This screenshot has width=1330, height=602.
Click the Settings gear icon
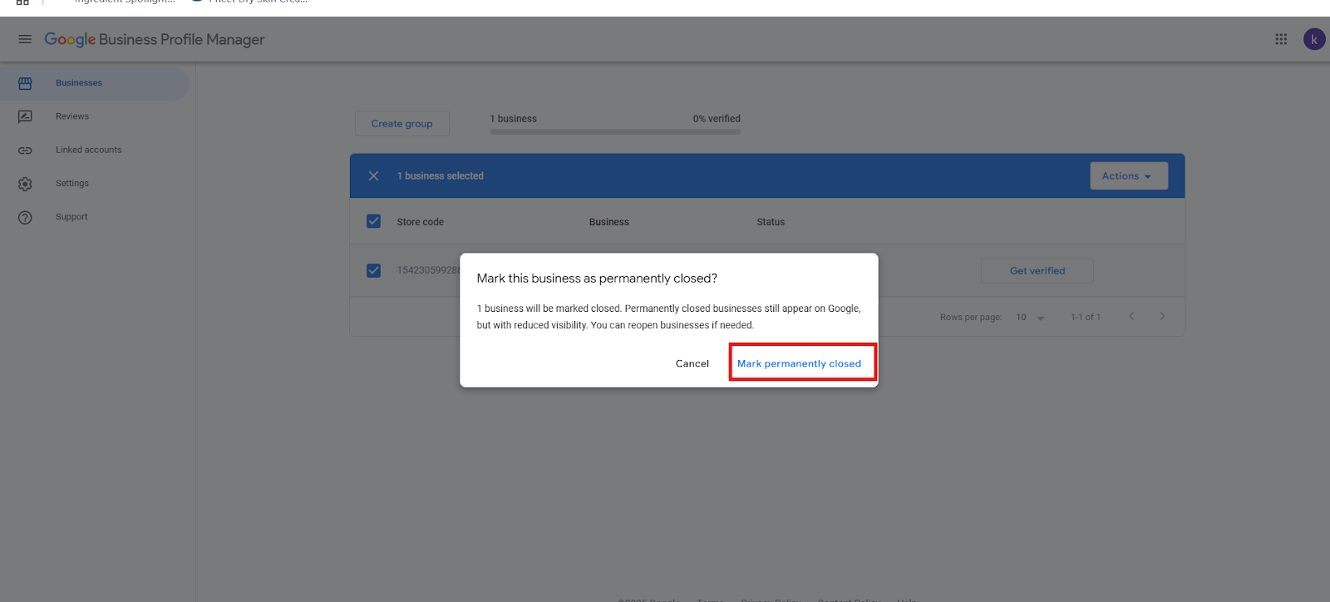[25, 184]
